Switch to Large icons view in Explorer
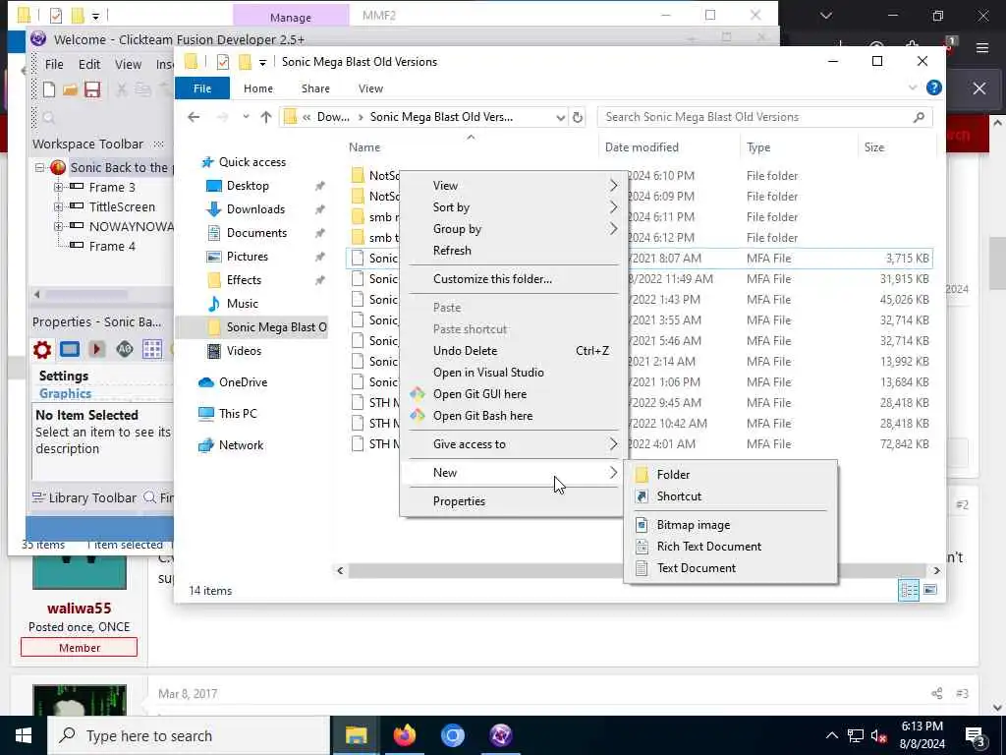This screenshot has height=755, width=1006. tap(930, 590)
